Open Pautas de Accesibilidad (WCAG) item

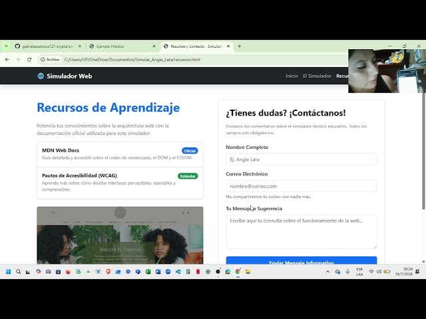[x=120, y=183]
